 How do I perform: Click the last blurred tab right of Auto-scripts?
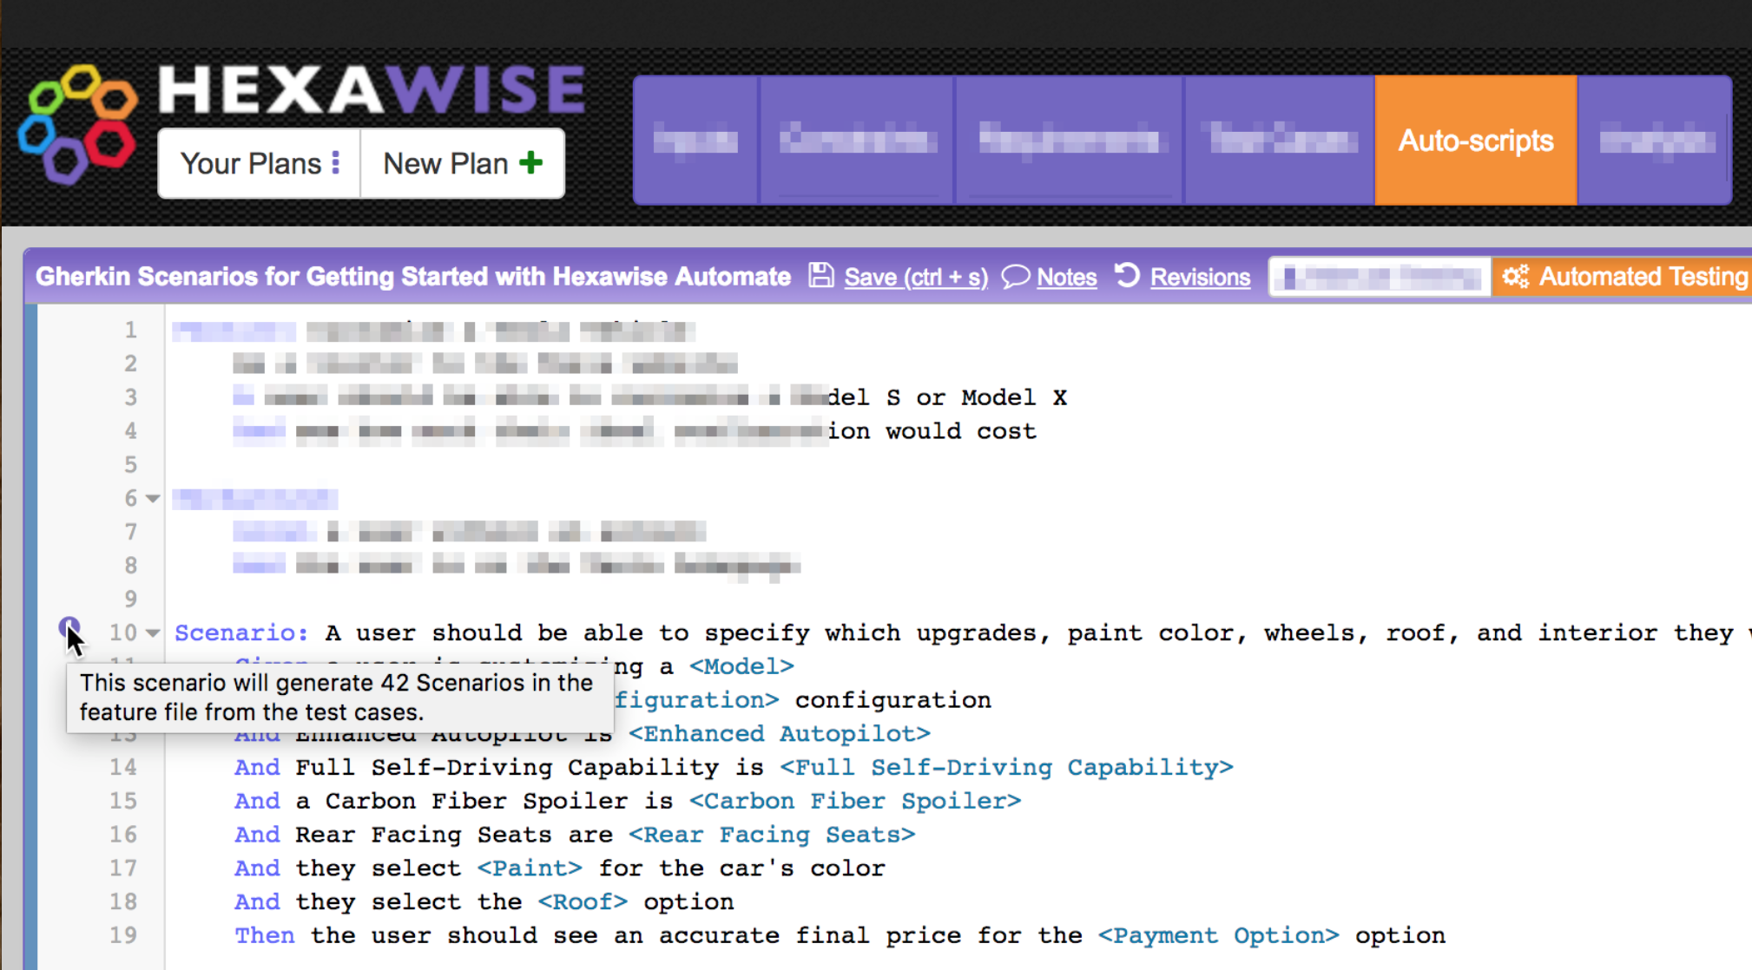tap(1655, 140)
